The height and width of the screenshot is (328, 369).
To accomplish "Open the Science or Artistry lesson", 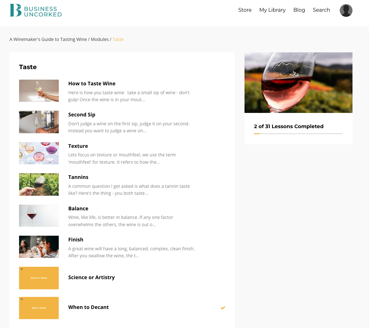I will [91, 278].
